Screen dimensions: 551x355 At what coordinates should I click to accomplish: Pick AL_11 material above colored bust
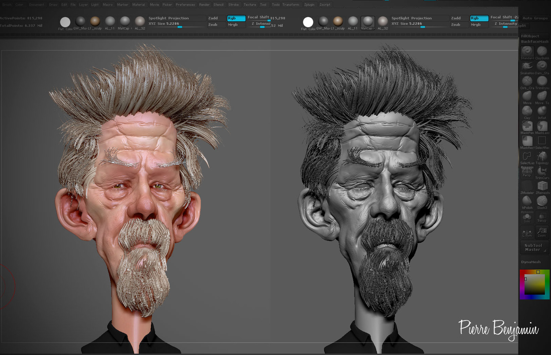pyautogui.click(x=110, y=23)
